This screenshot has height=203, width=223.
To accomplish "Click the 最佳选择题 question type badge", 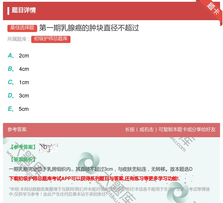I will 22,28.
